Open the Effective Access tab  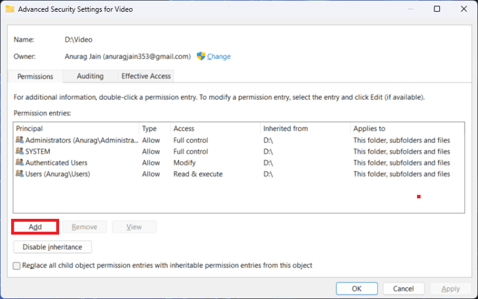[x=146, y=76]
